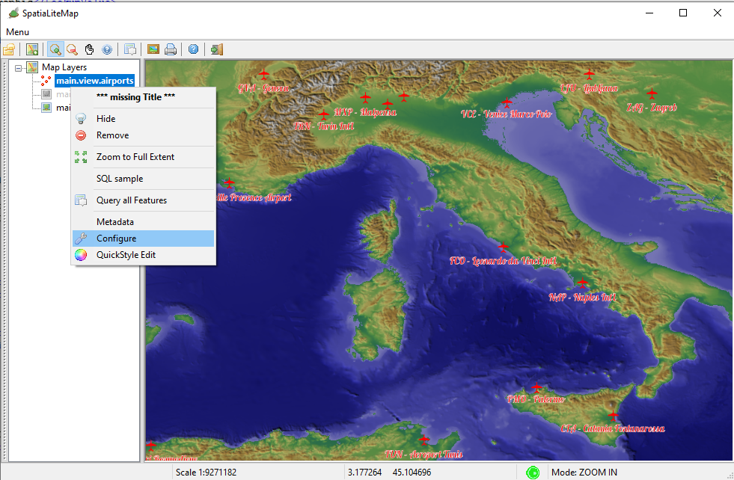Click the '*** missing Title ***' menu header
This screenshot has width=734, height=480.
click(135, 97)
